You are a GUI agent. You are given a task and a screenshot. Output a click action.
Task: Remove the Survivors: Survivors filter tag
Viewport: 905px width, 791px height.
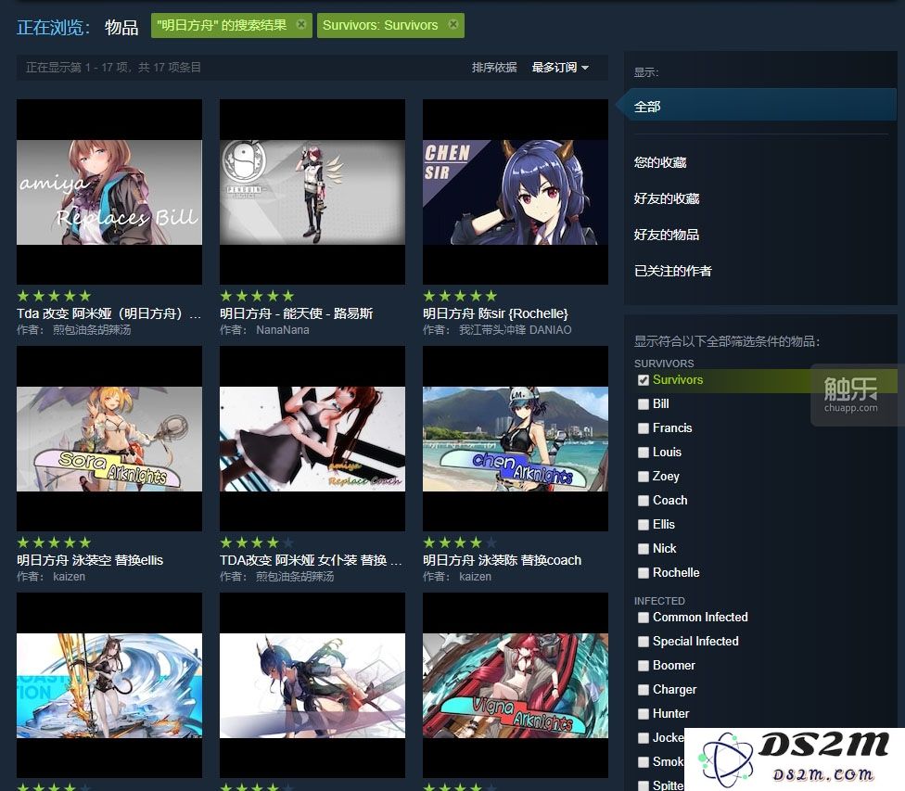pos(453,24)
